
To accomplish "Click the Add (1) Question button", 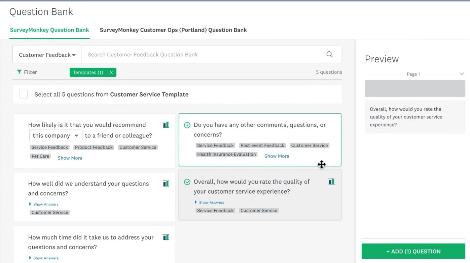I will point(413,251).
